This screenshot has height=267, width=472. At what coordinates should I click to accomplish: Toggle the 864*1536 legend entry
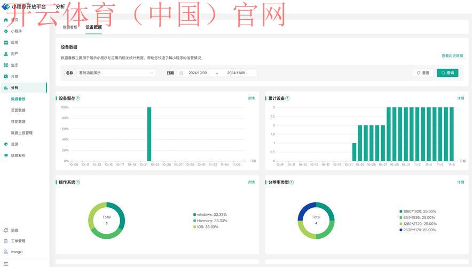[x=417, y=218]
